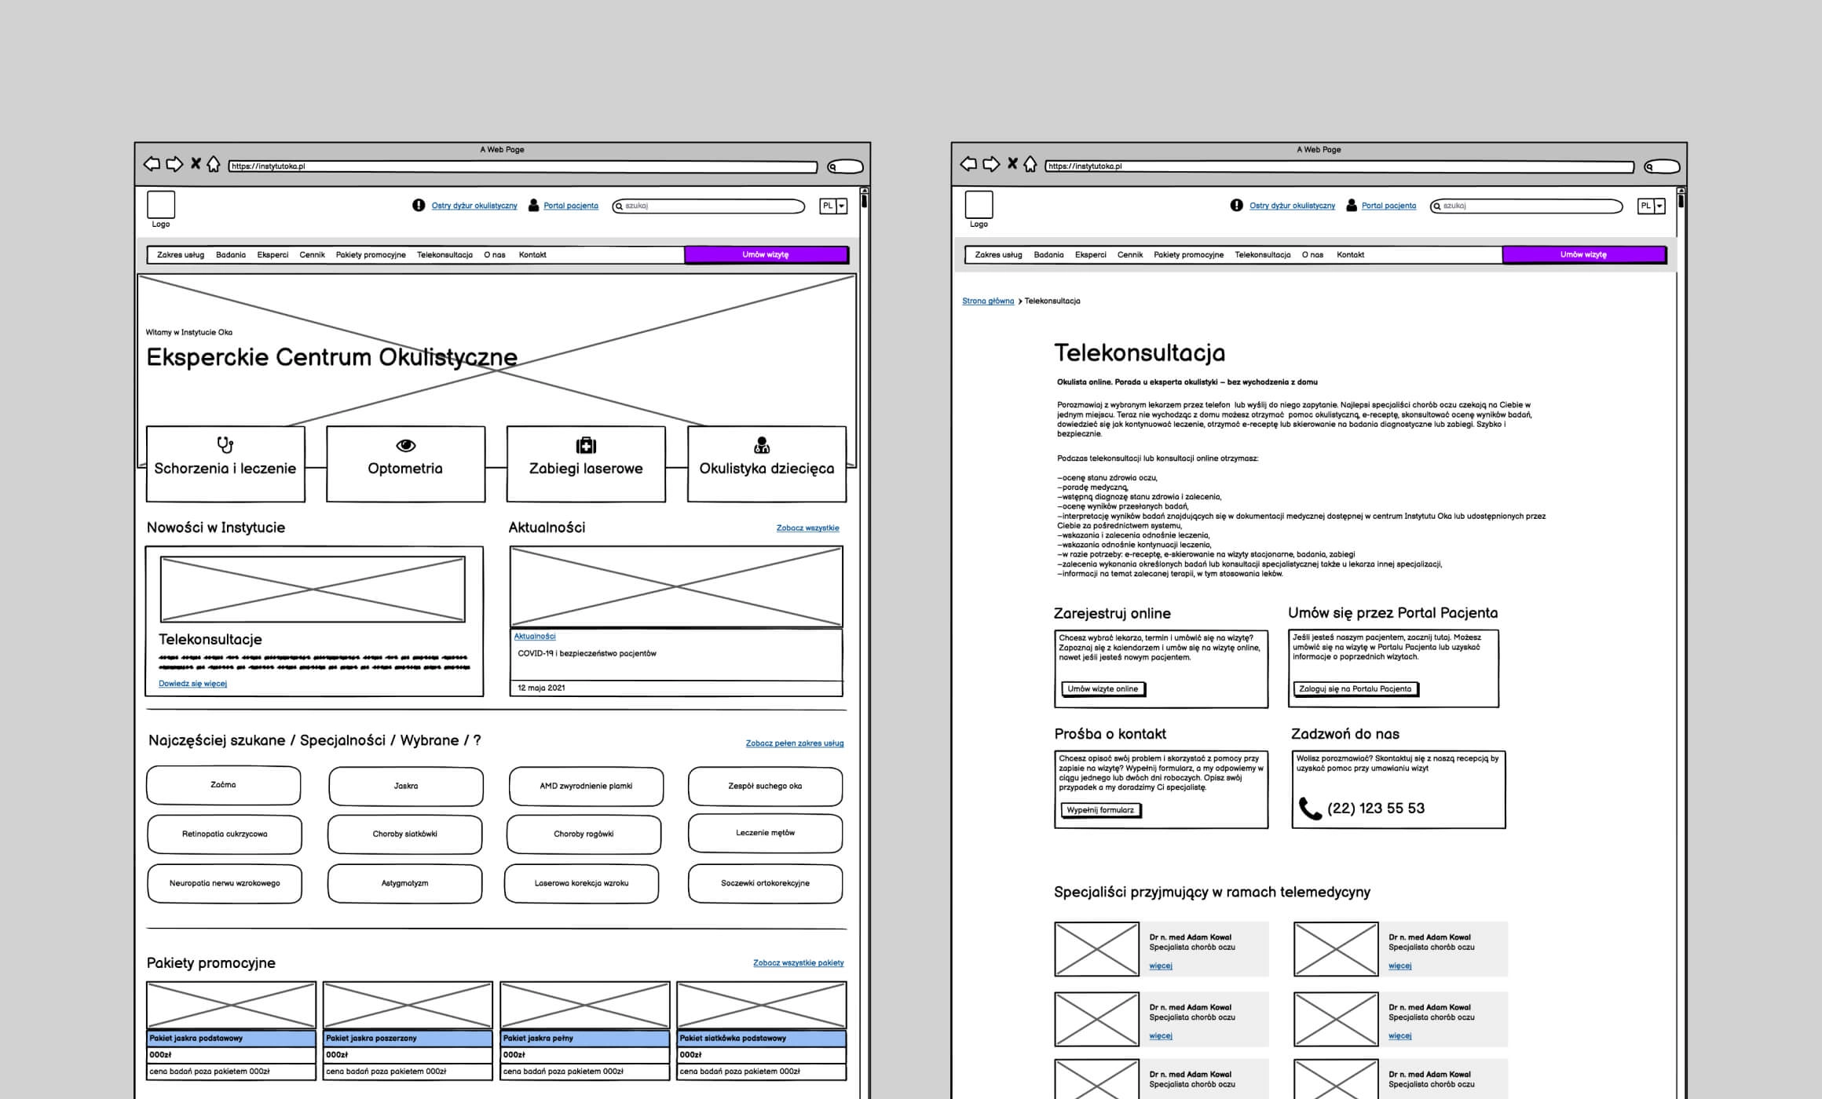
Task: Click the Pakiet siatkówka podstawowy thumbnail
Action: click(761, 1005)
